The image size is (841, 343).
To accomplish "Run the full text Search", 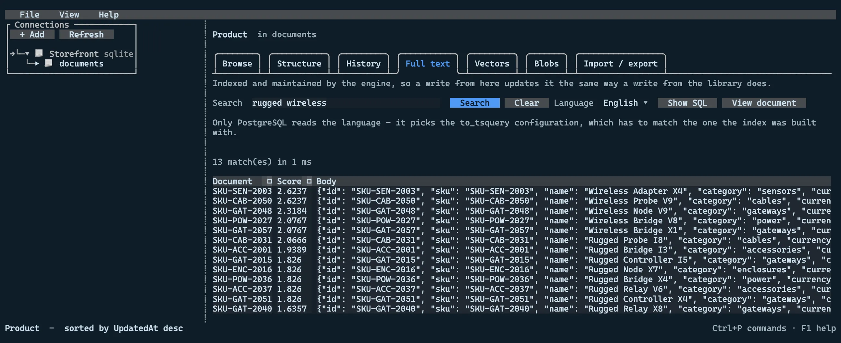I will 474,103.
